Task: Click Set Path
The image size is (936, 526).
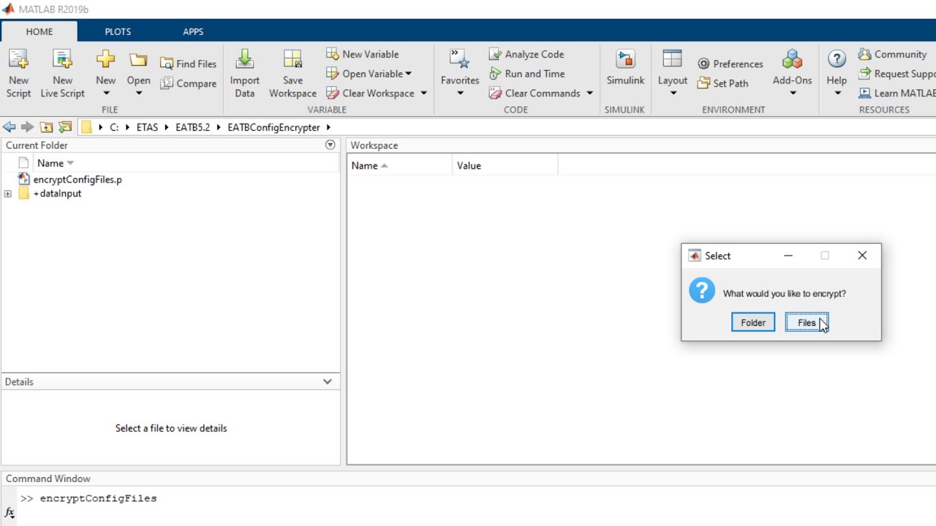Action: coord(723,83)
